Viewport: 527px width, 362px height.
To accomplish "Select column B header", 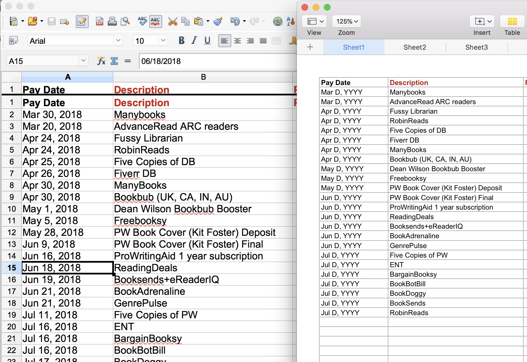I will click(203, 77).
